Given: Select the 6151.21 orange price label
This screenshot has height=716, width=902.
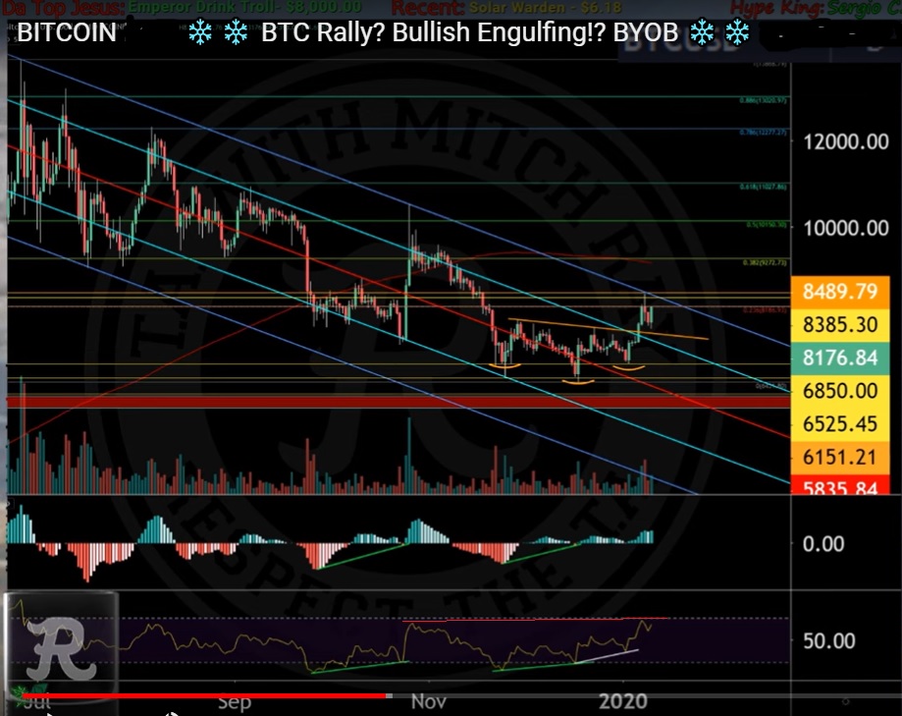Looking at the screenshot, I should pyautogui.click(x=840, y=458).
